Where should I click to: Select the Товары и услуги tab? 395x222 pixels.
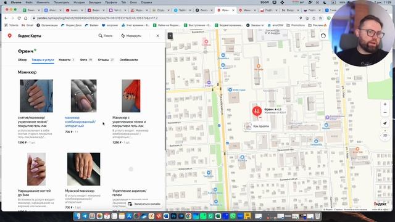tap(43, 60)
